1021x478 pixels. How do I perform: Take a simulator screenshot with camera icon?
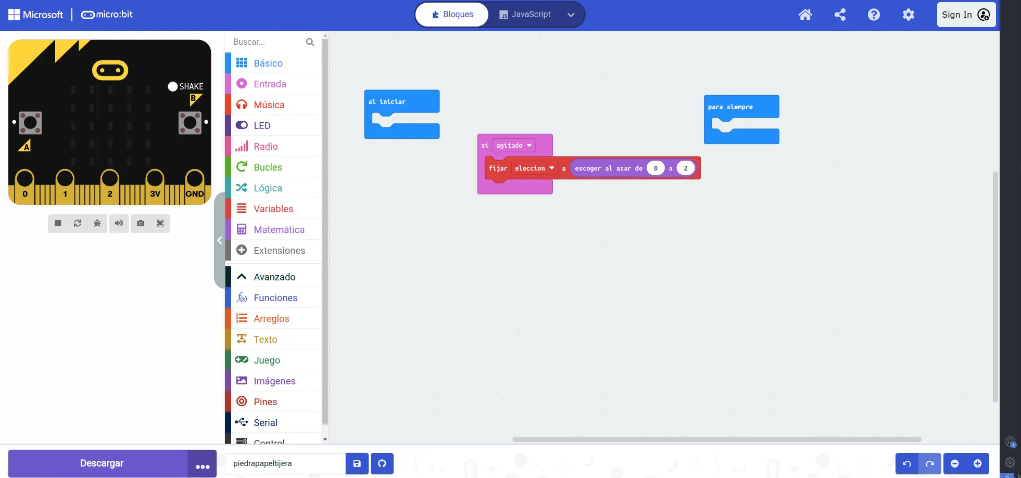[x=141, y=223]
